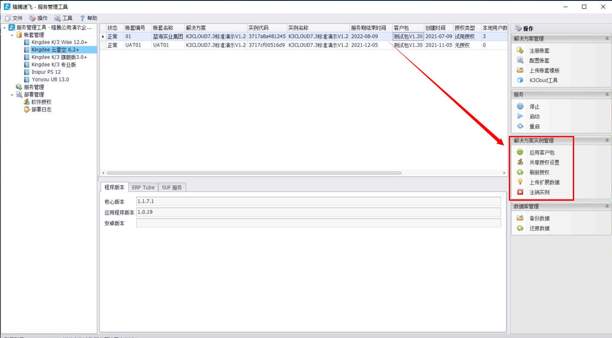Click the 配置账套 magnifier icon
Viewport: 612px width, 338px height.
click(520, 60)
